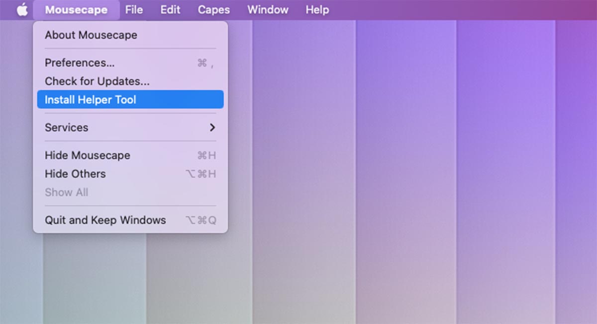Screen dimensions: 597x324
Task: Select Check for Updates…
Action: coord(130,81)
